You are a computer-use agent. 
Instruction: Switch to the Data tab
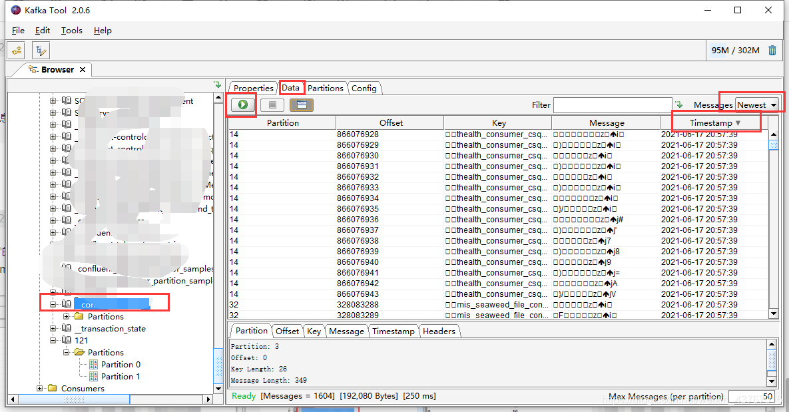290,88
